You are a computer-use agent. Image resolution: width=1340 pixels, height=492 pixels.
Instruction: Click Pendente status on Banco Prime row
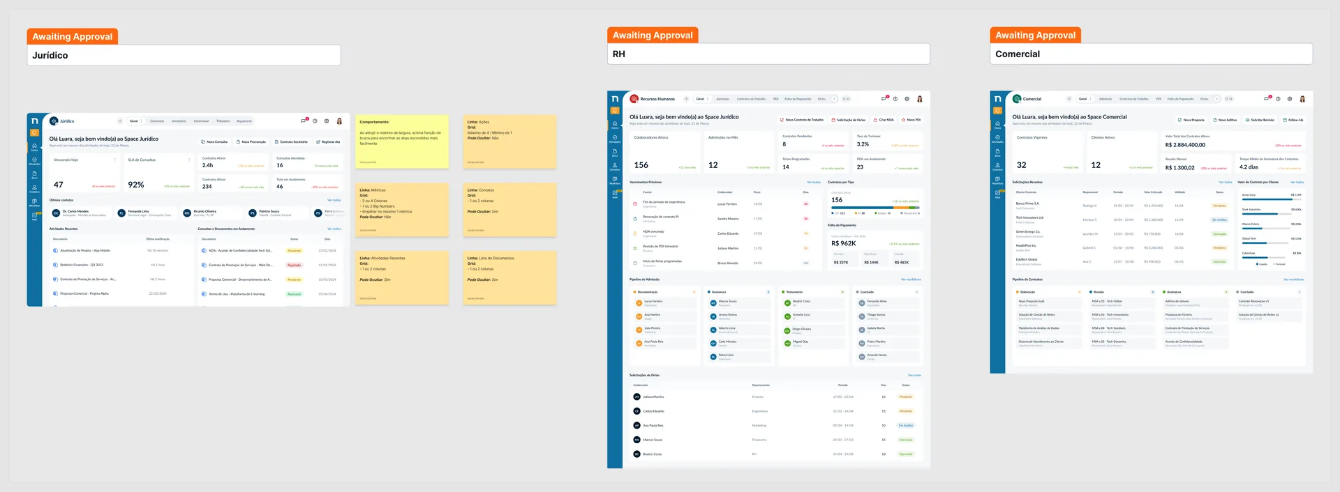[1219, 206]
